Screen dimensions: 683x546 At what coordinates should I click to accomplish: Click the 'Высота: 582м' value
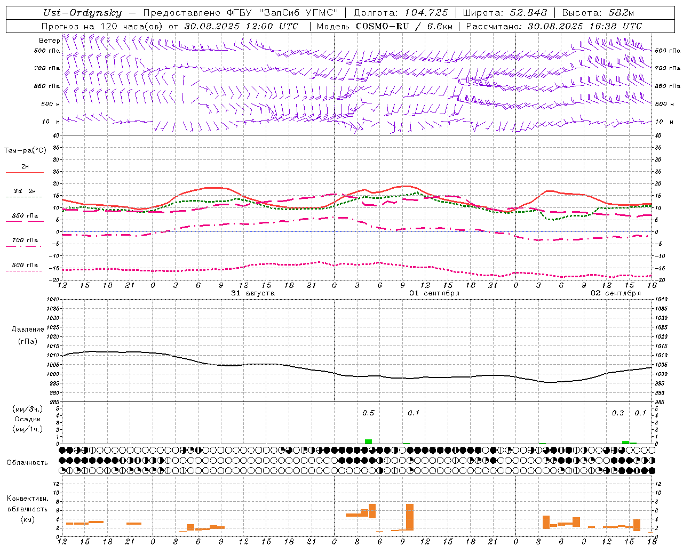point(598,13)
